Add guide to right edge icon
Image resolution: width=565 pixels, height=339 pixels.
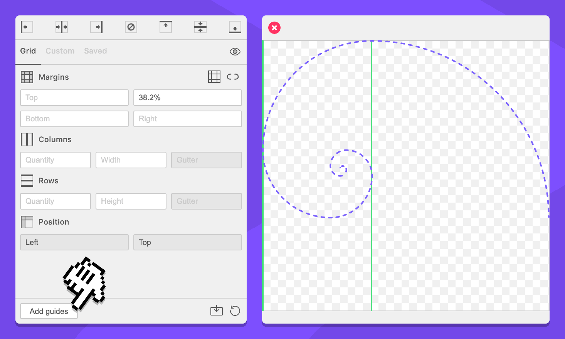point(96,27)
